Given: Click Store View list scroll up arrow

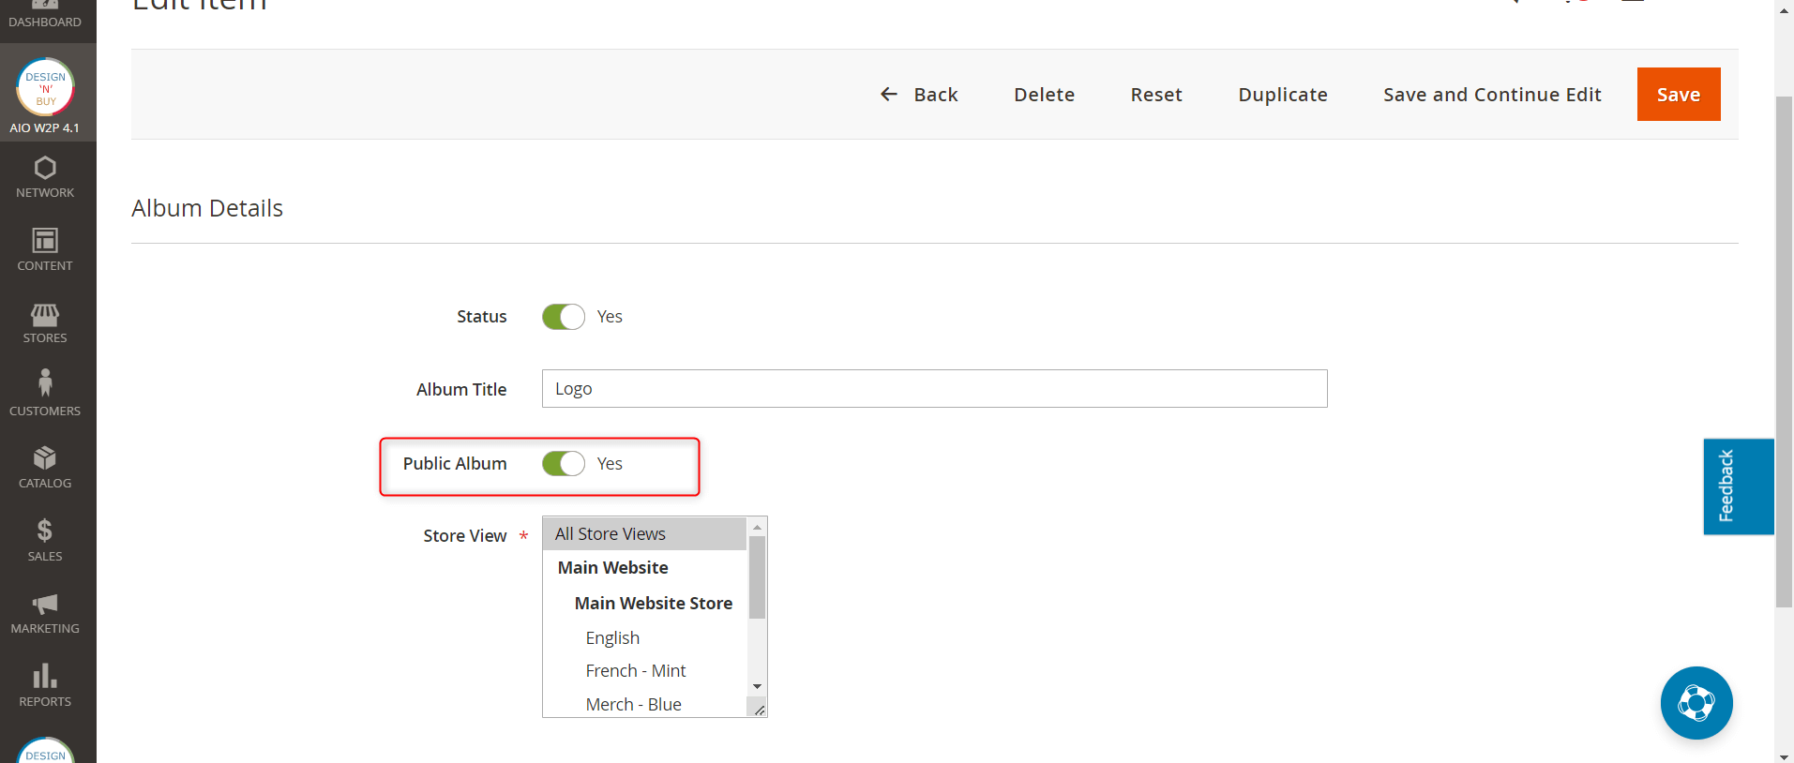Looking at the screenshot, I should (x=757, y=527).
